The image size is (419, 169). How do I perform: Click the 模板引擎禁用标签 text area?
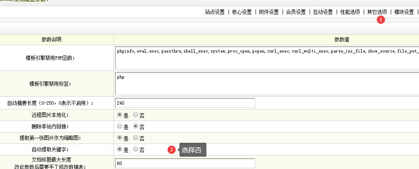[266, 84]
